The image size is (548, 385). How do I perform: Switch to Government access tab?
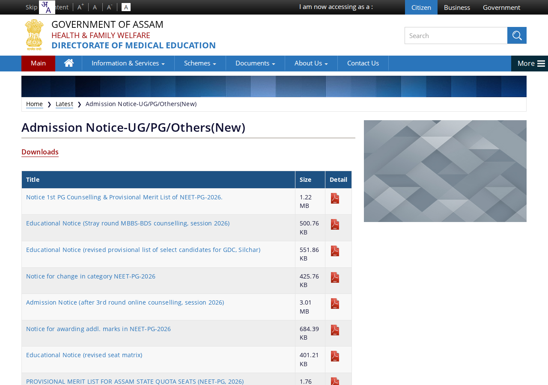(501, 7)
